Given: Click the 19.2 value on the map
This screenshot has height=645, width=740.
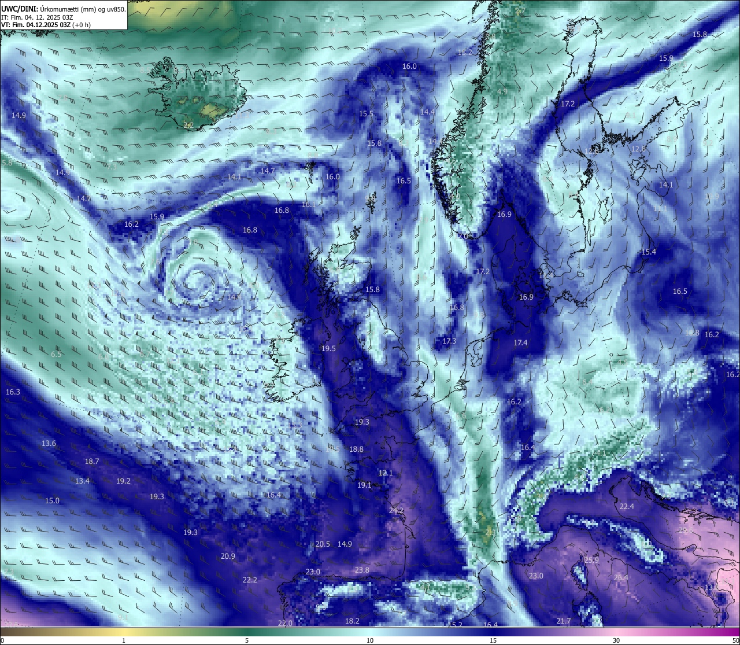Looking at the screenshot, I should [123, 481].
